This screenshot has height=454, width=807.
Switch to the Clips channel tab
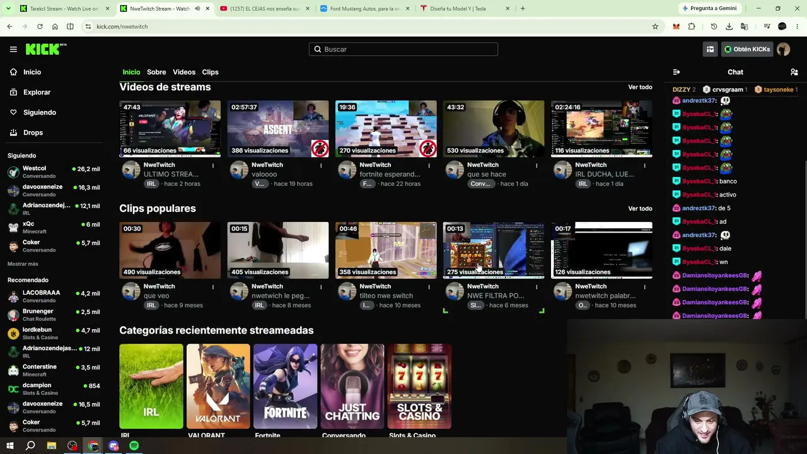(x=210, y=72)
